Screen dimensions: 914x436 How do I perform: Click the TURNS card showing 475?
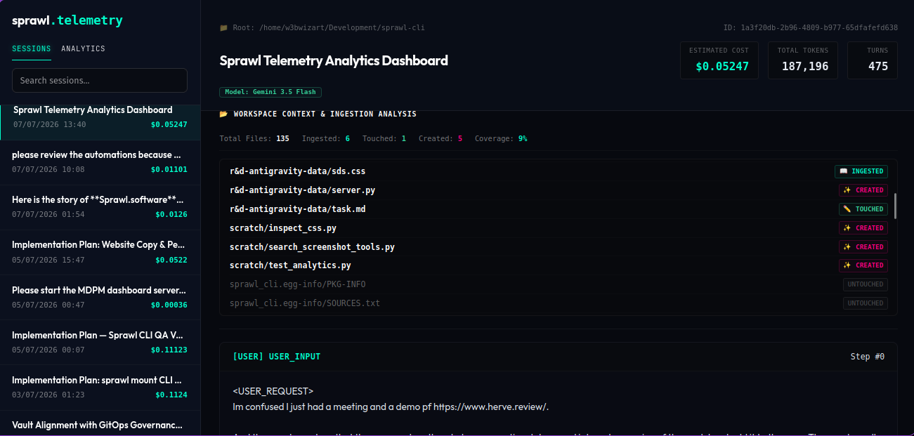click(873, 60)
